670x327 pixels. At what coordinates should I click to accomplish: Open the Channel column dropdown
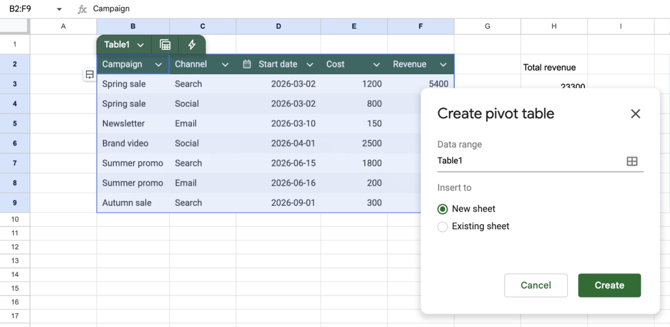click(225, 65)
